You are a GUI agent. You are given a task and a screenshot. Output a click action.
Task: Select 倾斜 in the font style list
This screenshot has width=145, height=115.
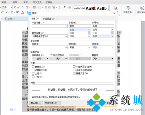click(x=78, y=33)
